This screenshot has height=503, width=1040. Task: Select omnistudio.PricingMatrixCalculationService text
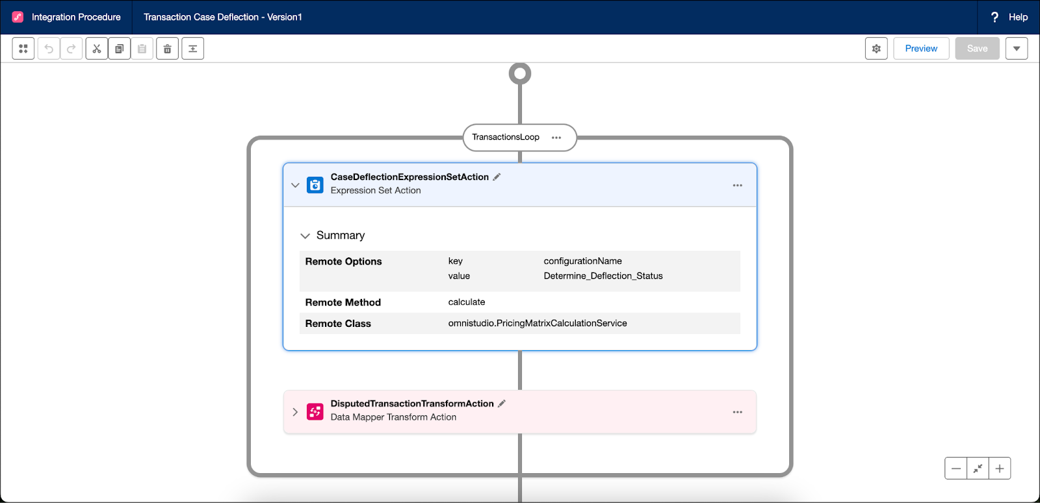coord(538,323)
